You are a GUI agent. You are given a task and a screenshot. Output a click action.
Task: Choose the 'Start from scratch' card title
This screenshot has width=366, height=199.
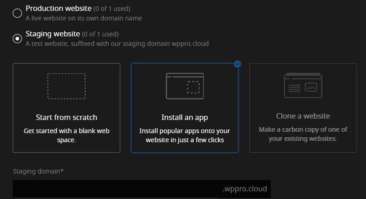click(67, 117)
